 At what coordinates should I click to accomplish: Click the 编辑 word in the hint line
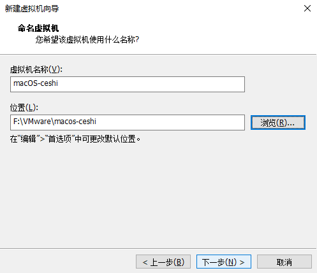[29, 139]
